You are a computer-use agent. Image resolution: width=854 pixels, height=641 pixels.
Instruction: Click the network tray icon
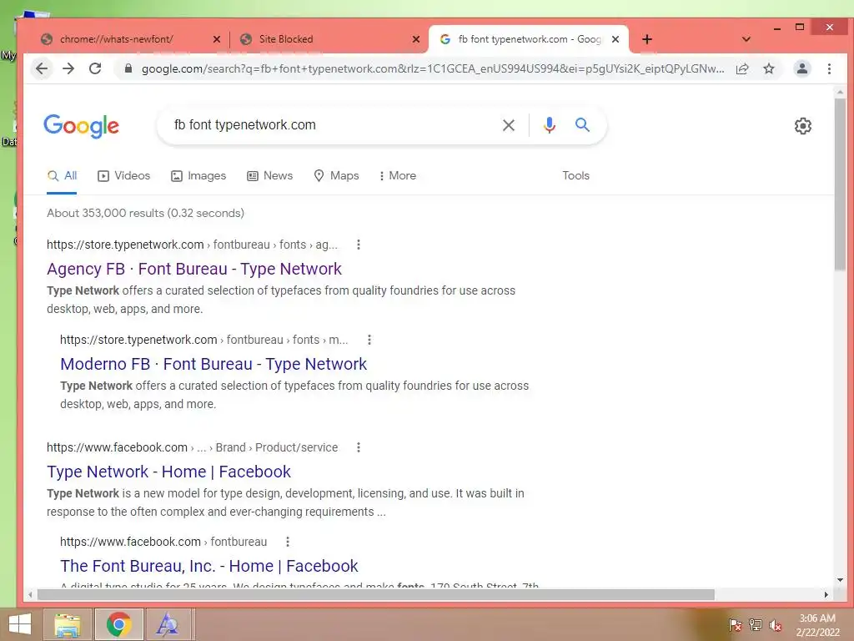pos(756,624)
